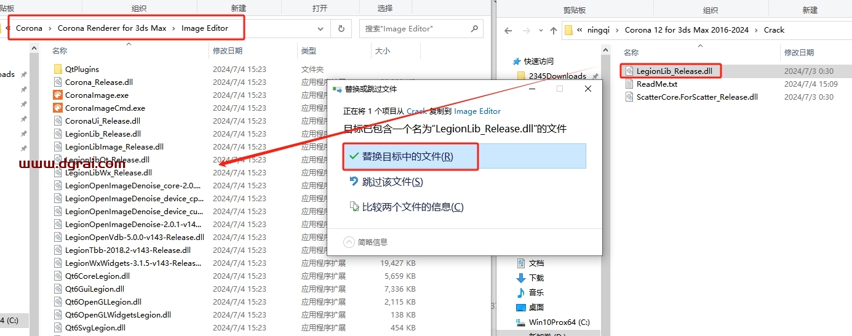Sort the Image Editor list by 大小 column
The height and width of the screenshot is (336, 852).
point(382,51)
